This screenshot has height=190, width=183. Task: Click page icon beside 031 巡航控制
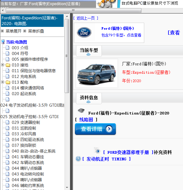8,128
